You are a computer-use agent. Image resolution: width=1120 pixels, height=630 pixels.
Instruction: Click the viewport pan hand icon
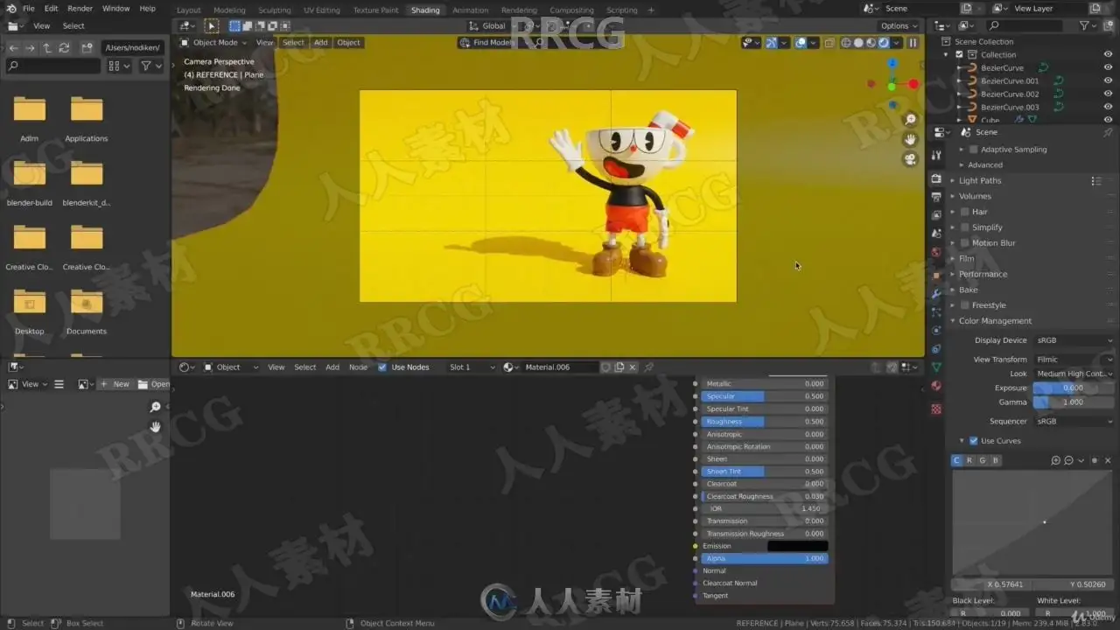[911, 139]
